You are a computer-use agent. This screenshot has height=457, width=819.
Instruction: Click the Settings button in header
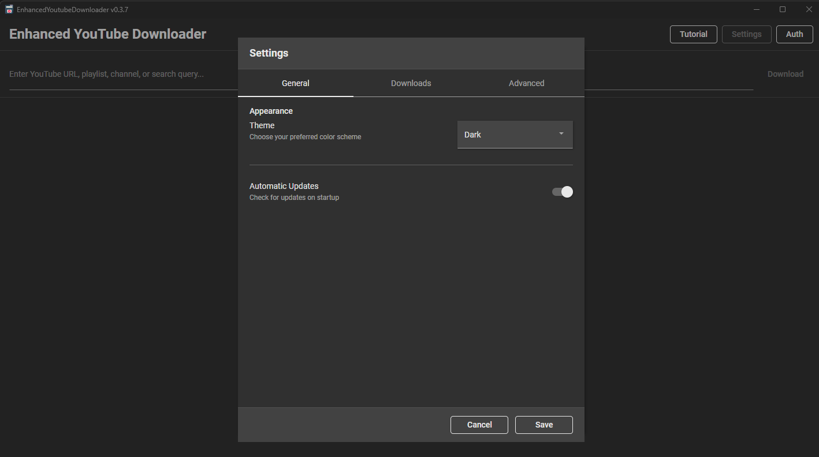[x=746, y=34]
